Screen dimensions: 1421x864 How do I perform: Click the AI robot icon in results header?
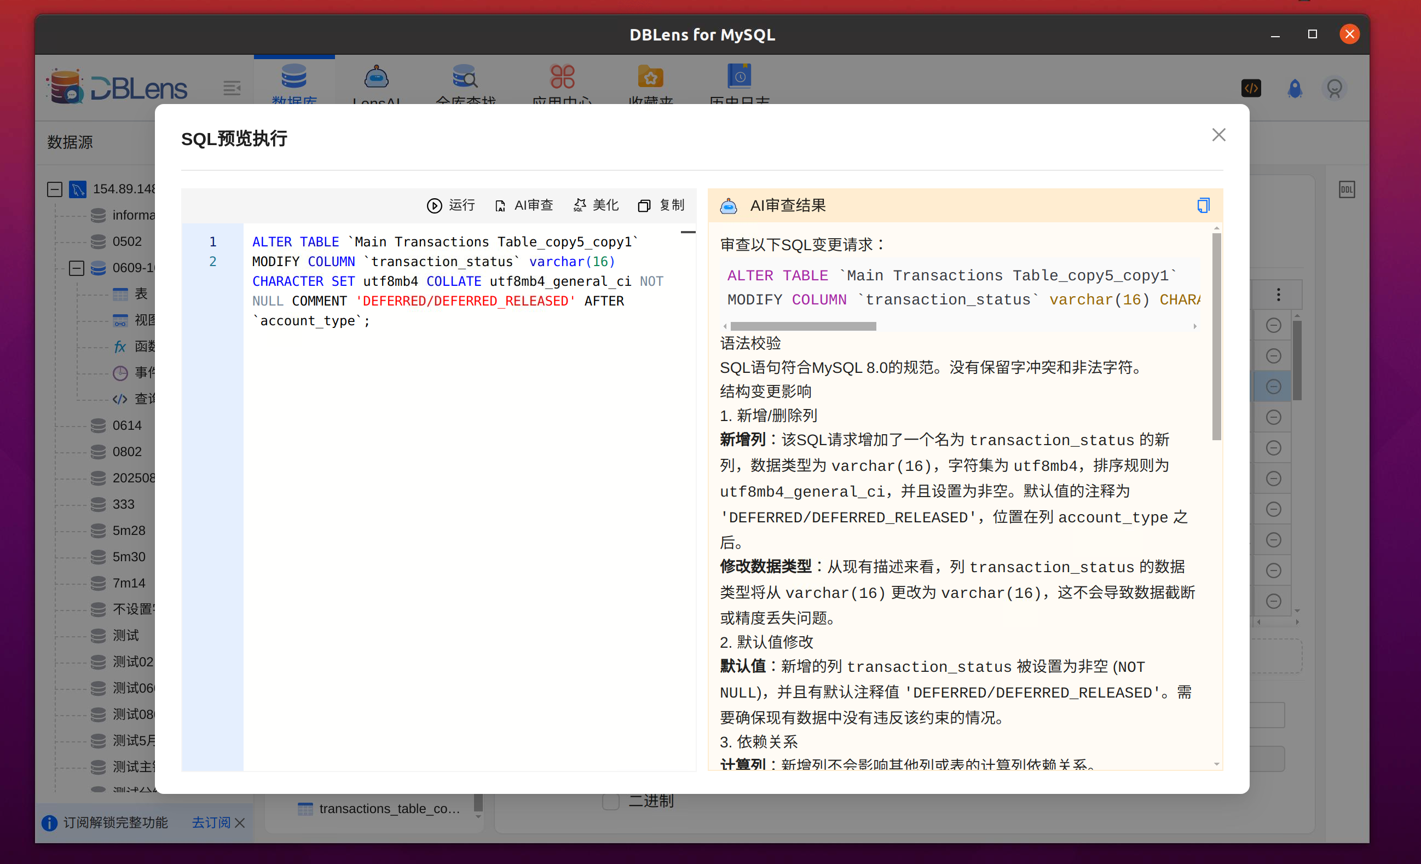pyautogui.click(x=729, y=206)
